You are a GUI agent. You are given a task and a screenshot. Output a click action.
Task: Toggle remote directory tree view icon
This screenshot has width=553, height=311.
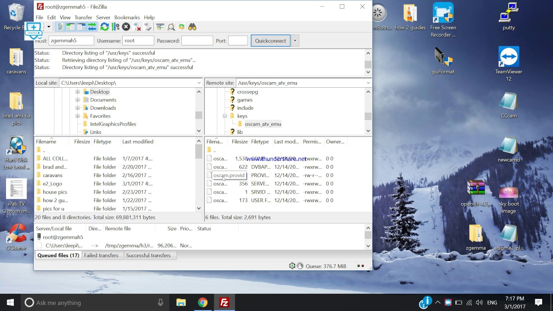point(81,27)
